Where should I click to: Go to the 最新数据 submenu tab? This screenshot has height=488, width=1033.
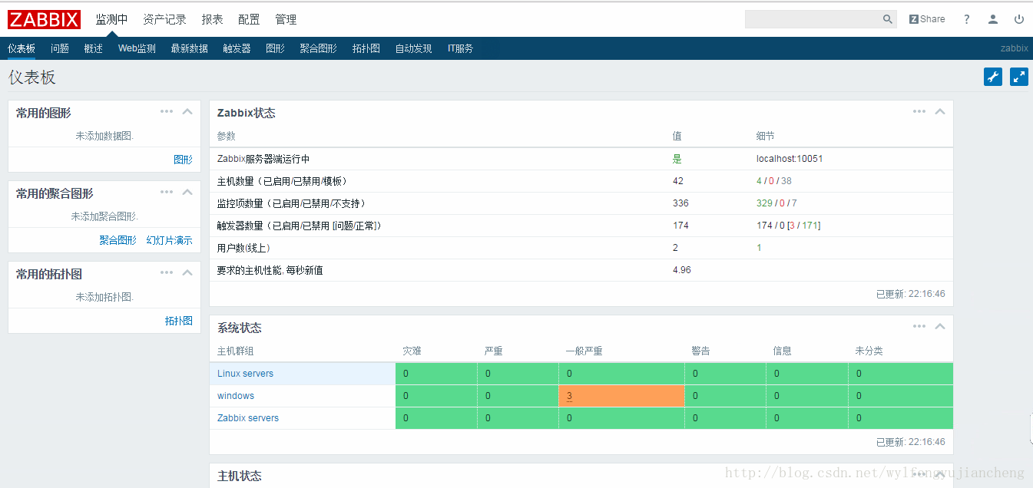click(x=189, y=48)
